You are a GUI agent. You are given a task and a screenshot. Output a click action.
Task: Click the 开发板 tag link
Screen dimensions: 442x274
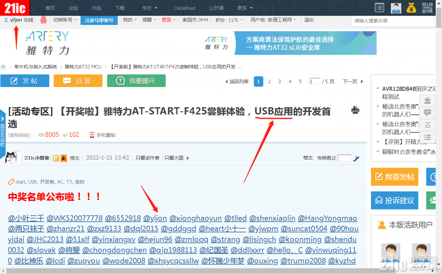tap(47, 182)
